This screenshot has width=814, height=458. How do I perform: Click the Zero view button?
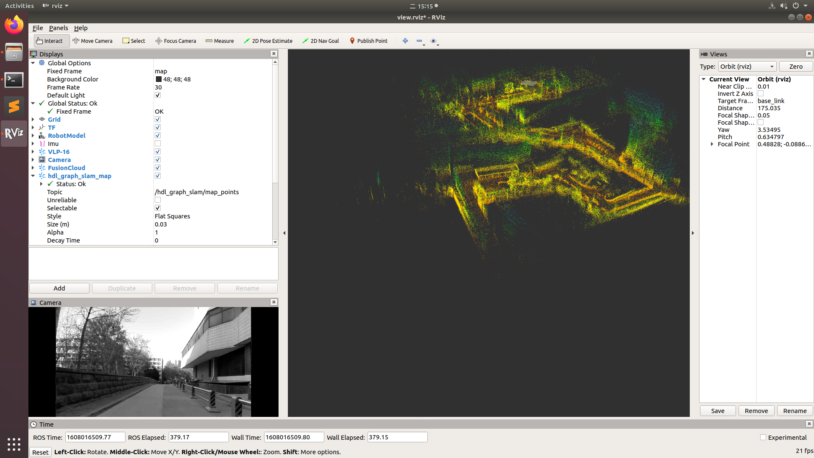click(796, 67)
